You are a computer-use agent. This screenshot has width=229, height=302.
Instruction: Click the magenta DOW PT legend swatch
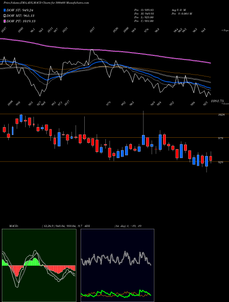point(5,21)
